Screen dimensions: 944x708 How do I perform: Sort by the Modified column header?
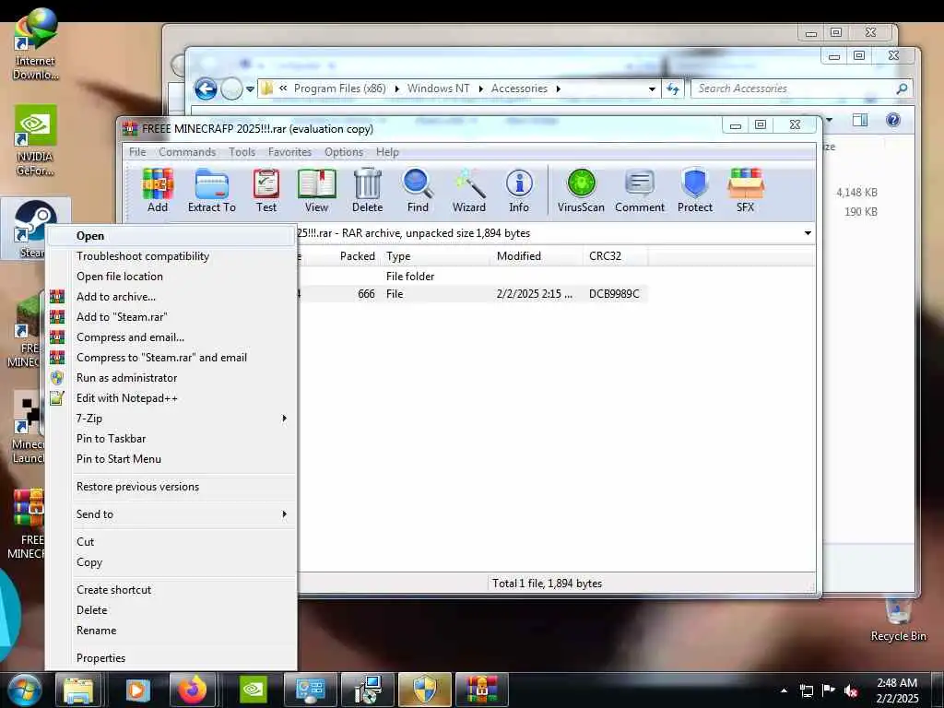(537, 256)
